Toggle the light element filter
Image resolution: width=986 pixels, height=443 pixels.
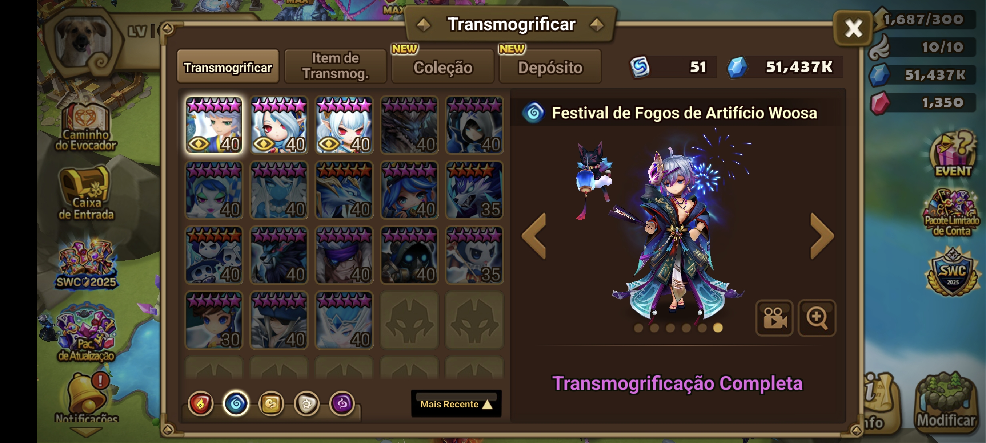coord(306,403)
